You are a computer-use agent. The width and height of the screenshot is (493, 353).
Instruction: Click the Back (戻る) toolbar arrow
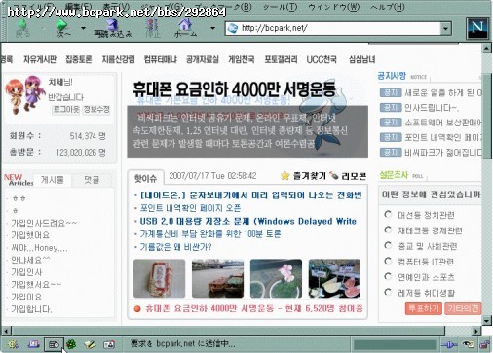coord(22,25)
